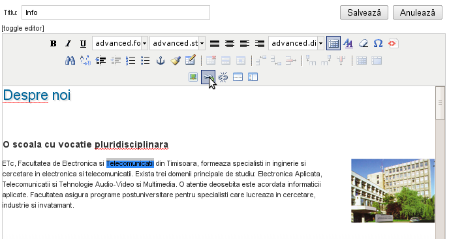Click the selected word 'Telecomunicatii'
The height and width of the screenshot is (239, 449).
click(x=130, y=164)
